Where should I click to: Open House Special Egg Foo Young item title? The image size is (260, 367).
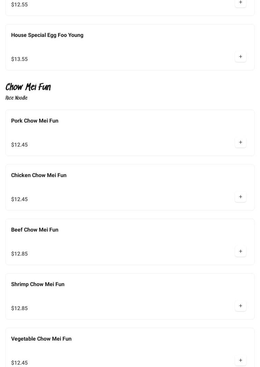click(47, 35)
